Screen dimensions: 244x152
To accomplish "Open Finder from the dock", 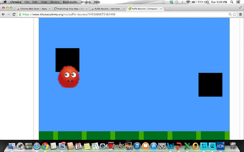I will tap(12, 146).
